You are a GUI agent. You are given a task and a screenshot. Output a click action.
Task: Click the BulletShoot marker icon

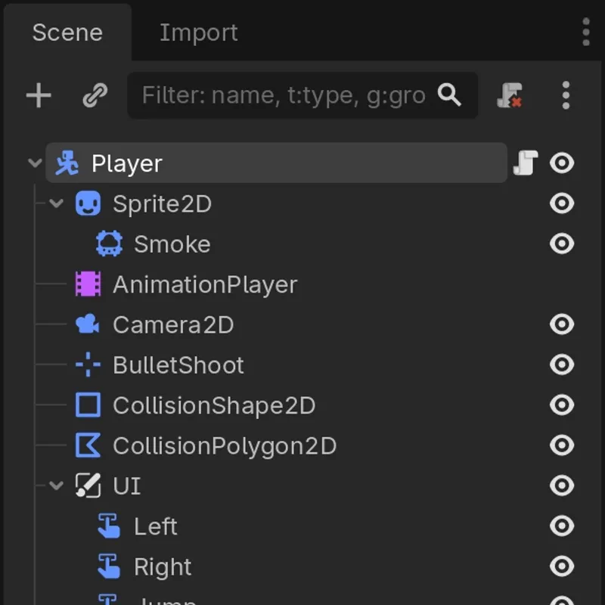[88, 365]
